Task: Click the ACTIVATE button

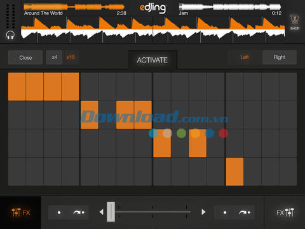Action: (x=152, y=60)
